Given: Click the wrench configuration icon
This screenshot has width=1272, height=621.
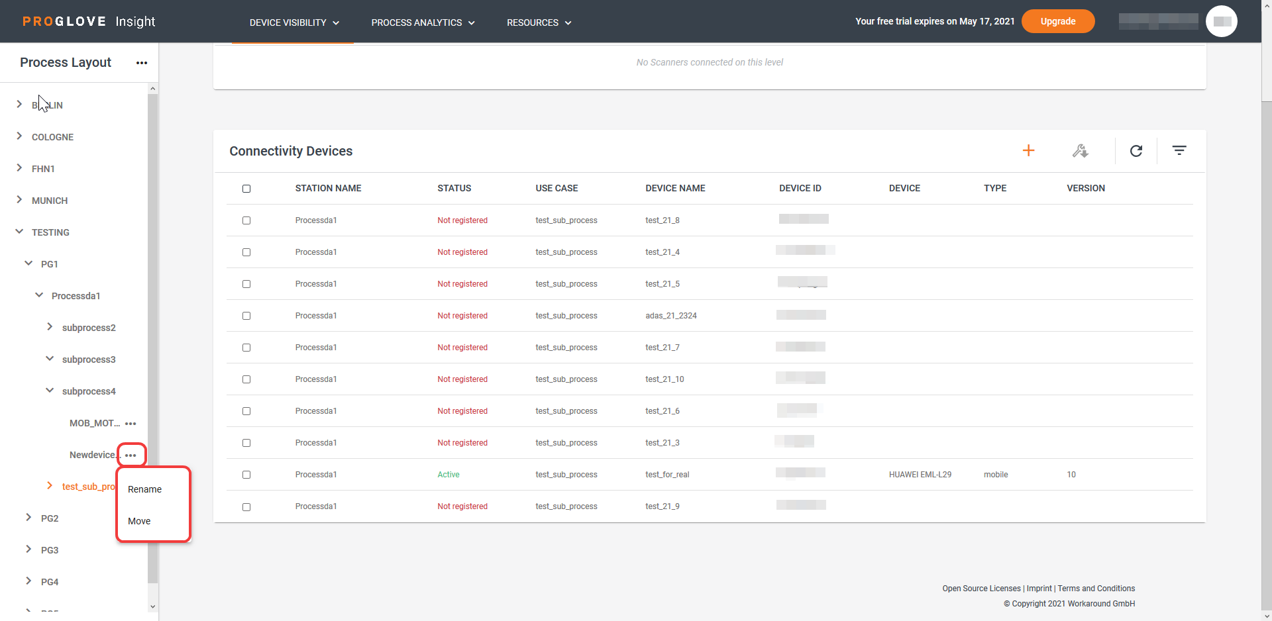Looking at the screenshot, I should [x=1081, y=151].
